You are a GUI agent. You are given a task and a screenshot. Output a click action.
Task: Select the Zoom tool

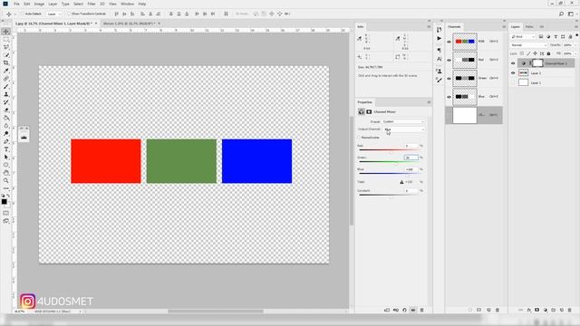6,181
